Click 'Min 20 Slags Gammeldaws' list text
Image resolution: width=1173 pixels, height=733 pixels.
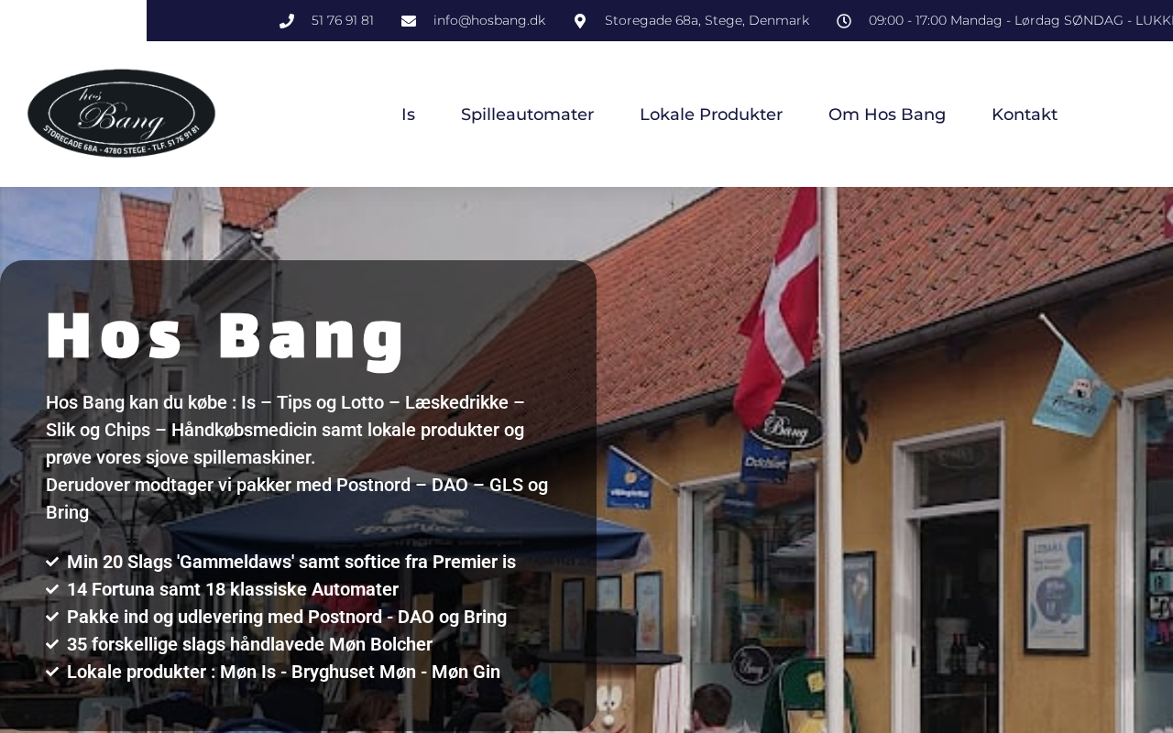click(291, 562)
